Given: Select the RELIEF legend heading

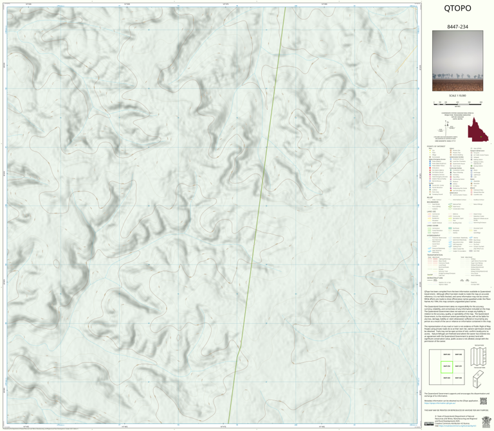Looking at the screenshot, I should pos(430,198).
